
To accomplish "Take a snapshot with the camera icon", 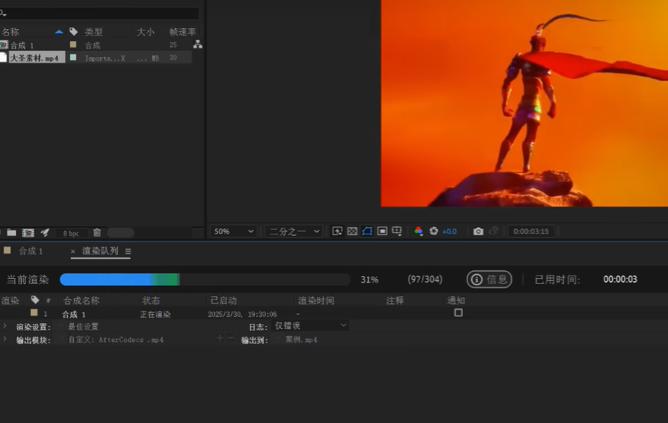I will pyautogui.click(x=479, y=231).
